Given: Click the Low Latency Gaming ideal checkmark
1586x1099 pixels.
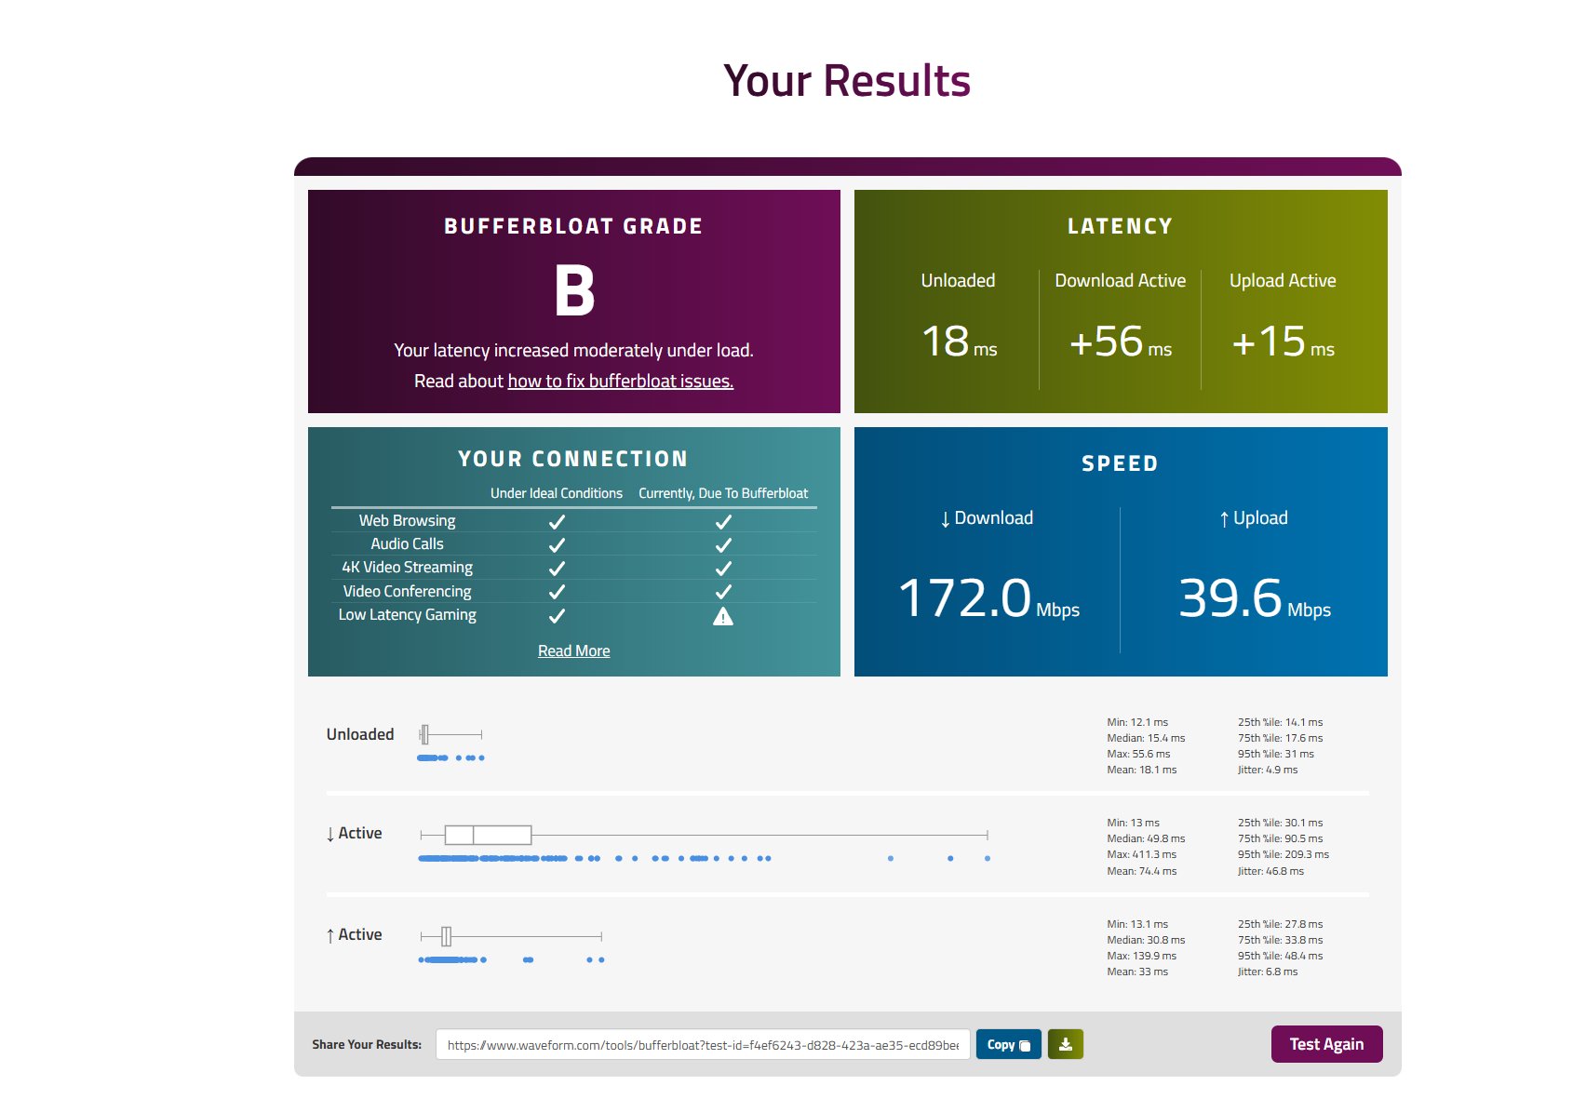Looking at the screenshot, I should click(556, 615).
